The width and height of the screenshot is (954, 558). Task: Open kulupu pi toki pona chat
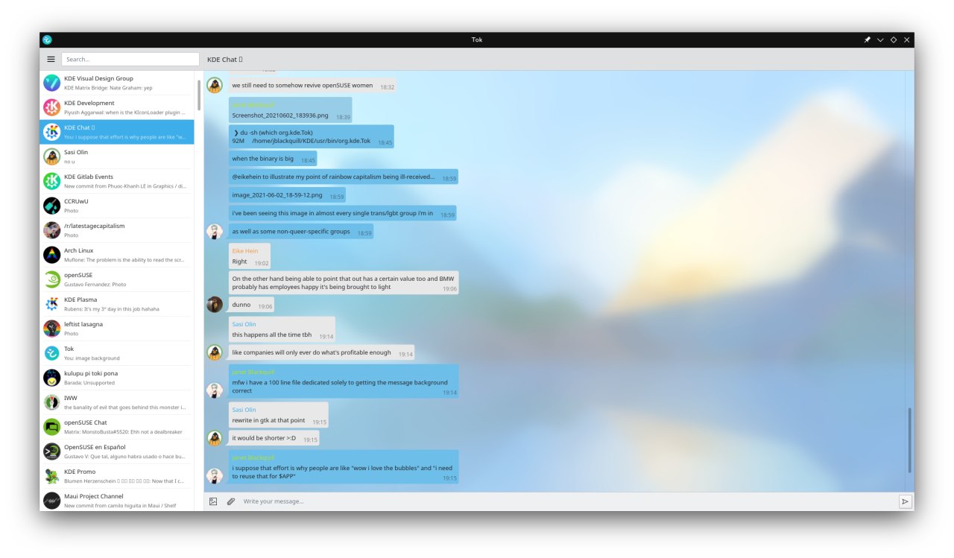coord(116,378)
